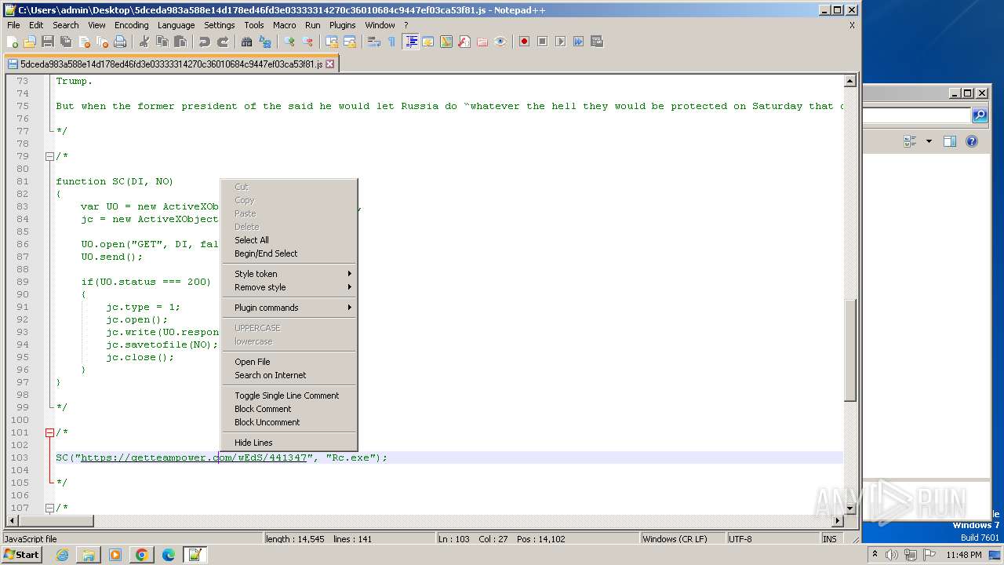Collapse the comment fold at line 101
1004x565 pixels.
click(49, 432)
